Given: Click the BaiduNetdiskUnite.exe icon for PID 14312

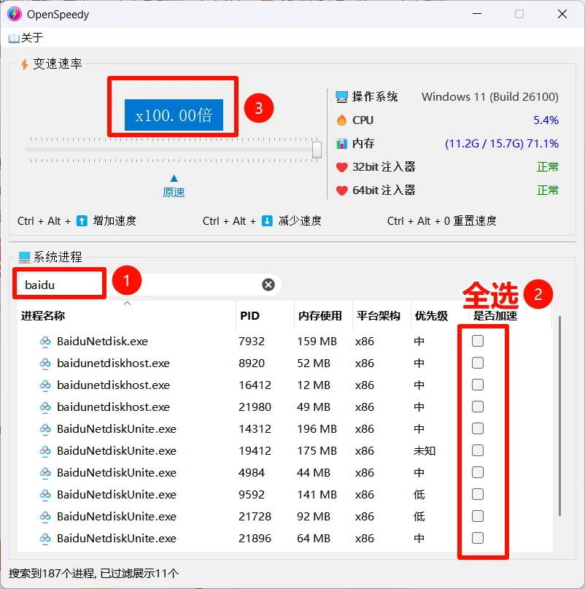Looking at the screenshot, I should coord(45,428).
